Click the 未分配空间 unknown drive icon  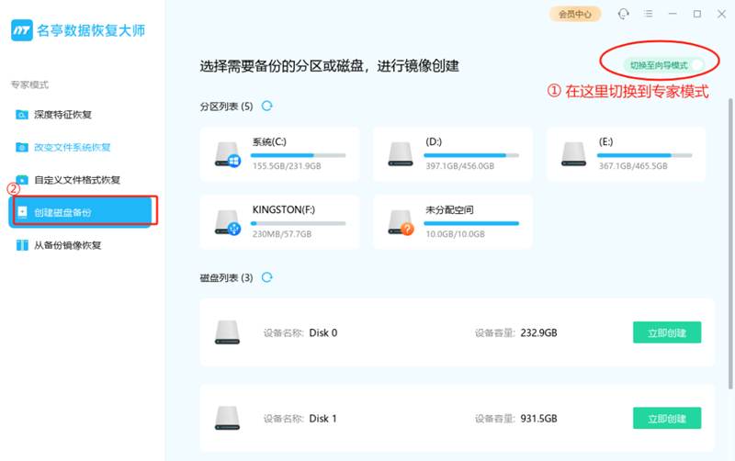401,222
